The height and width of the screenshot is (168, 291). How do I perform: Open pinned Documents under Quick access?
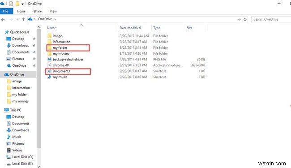(x=21, y=52)
